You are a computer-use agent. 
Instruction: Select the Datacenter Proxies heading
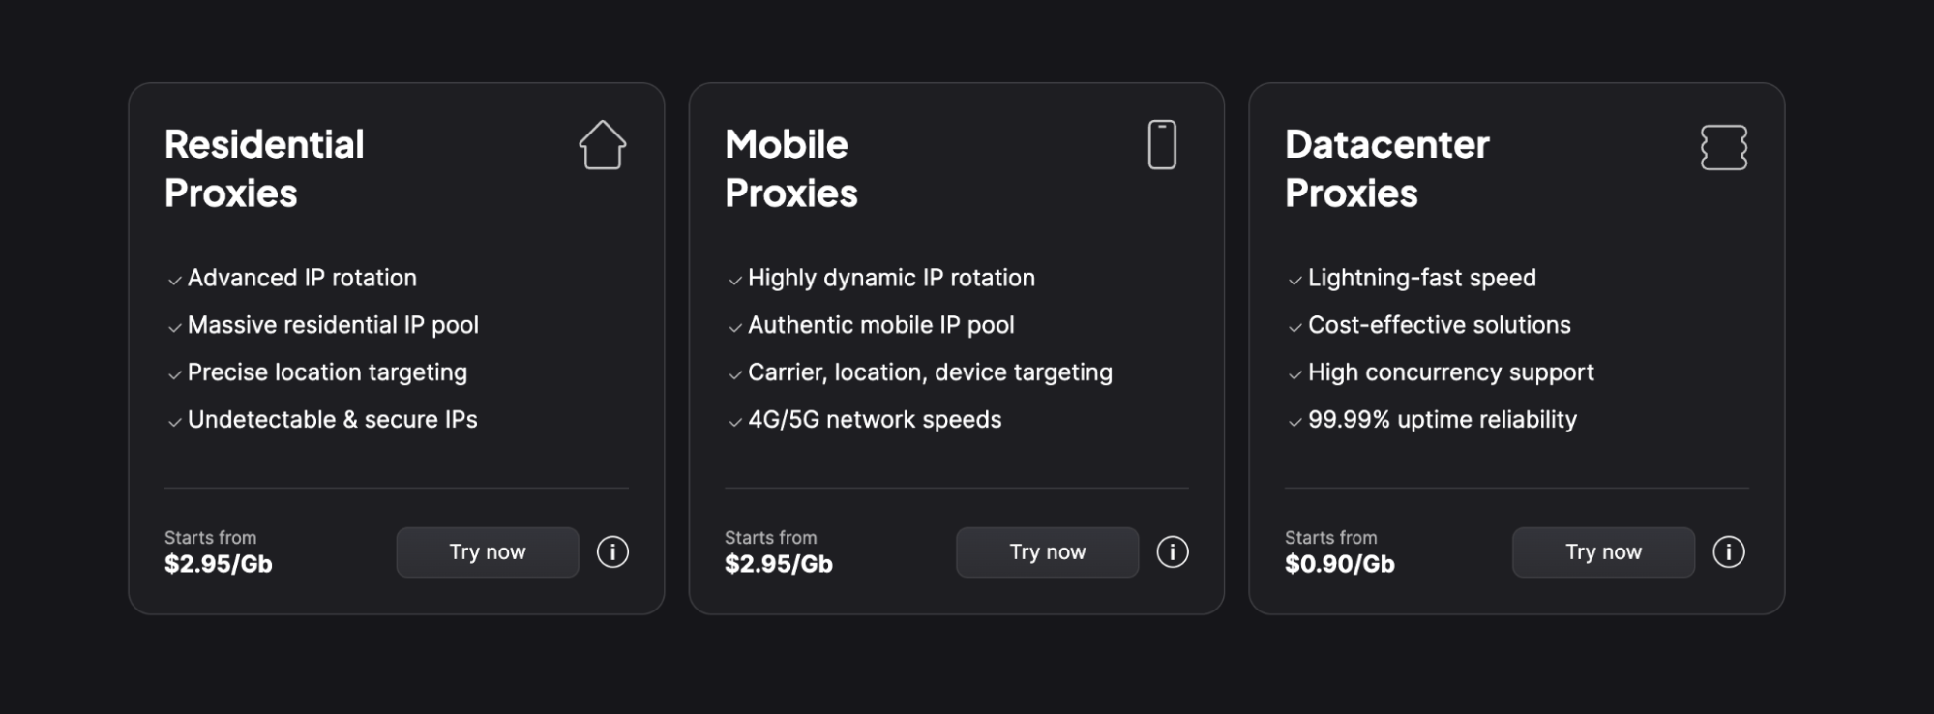pos(1387,168)
